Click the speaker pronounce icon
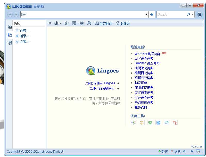This screenshot has height=157, width=206. 56,23
